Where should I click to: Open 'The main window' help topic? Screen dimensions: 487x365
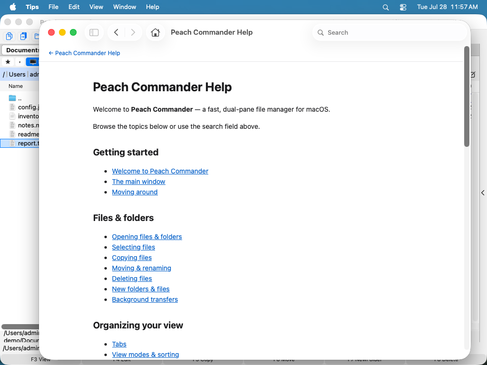pos(138,182)
